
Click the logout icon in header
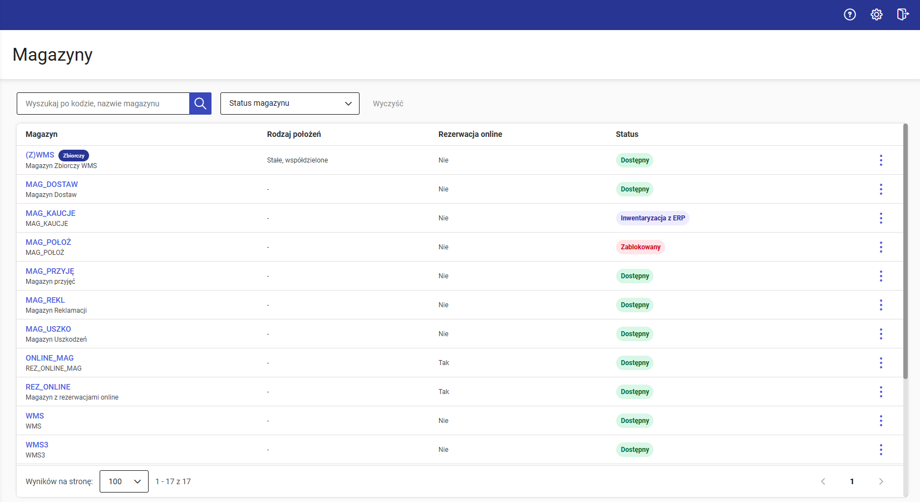902,14
